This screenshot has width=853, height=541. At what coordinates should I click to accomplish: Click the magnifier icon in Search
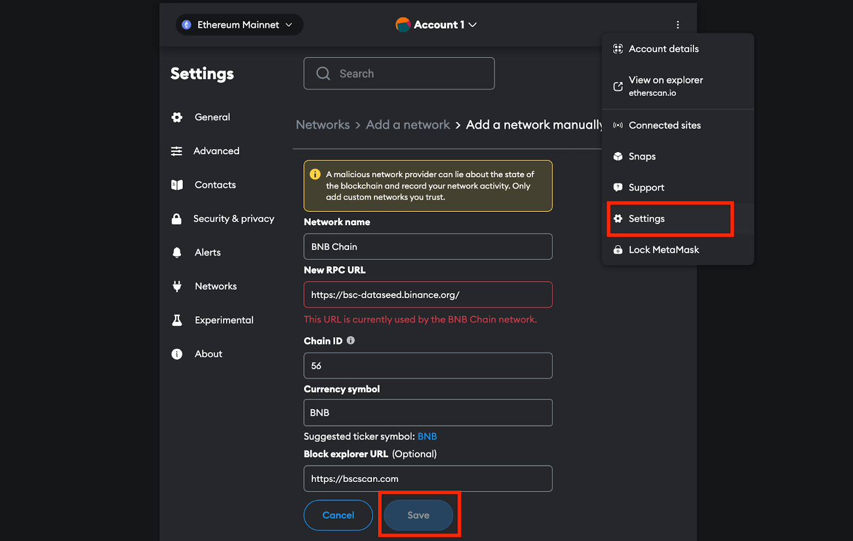323,73
